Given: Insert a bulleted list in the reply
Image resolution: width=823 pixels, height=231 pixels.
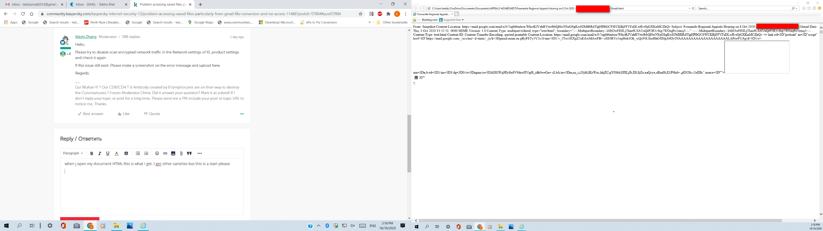Looking at the screenshot, I should 138,153.
